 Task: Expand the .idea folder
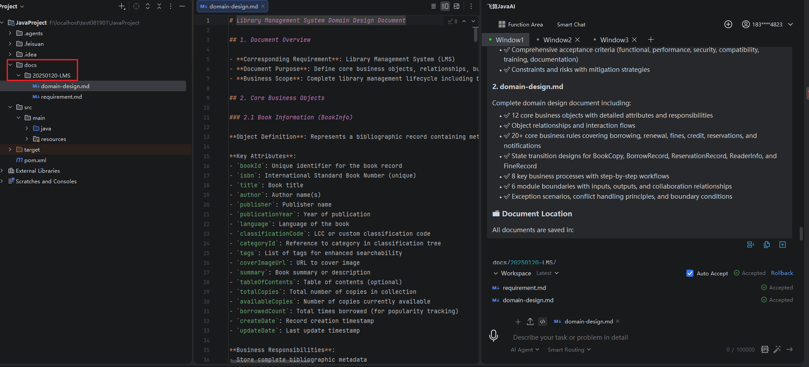(10, 54)
